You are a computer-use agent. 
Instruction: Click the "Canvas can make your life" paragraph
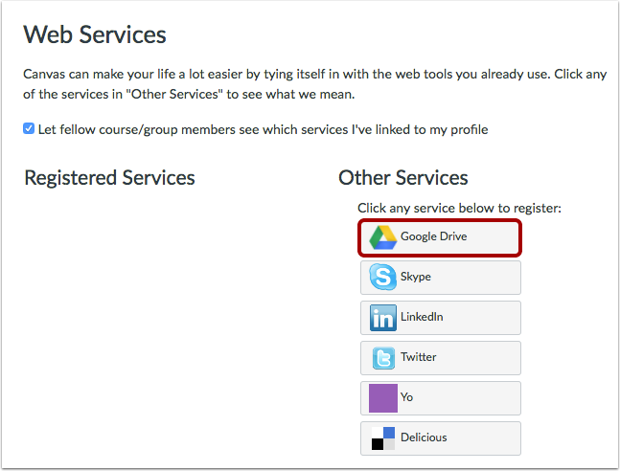[314, 84]
